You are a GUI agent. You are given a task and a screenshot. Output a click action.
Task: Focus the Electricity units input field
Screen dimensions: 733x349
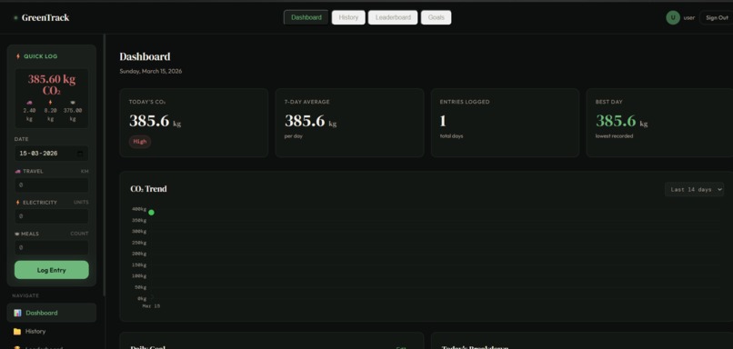coord(52,216)
